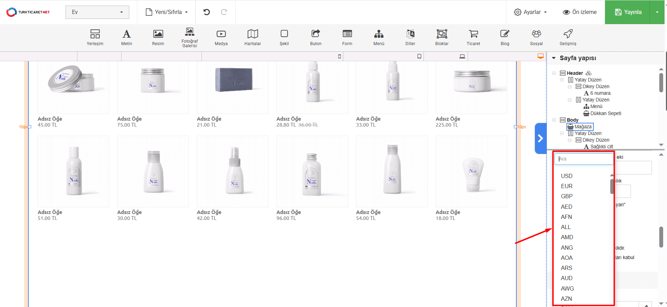Open the Ev page selector dropdown
This screenshot has height=307, width=667.
tap(97, 12)
